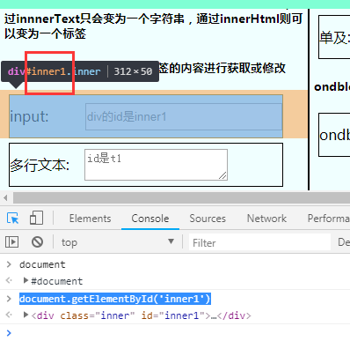Clear the console with the ban icon

point(37,242)
